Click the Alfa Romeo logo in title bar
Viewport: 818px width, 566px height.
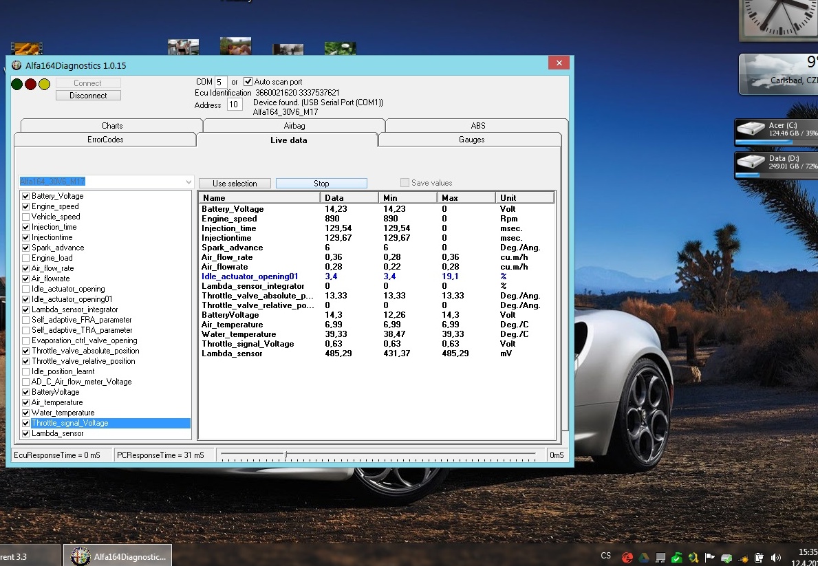(x=17, y=65)
